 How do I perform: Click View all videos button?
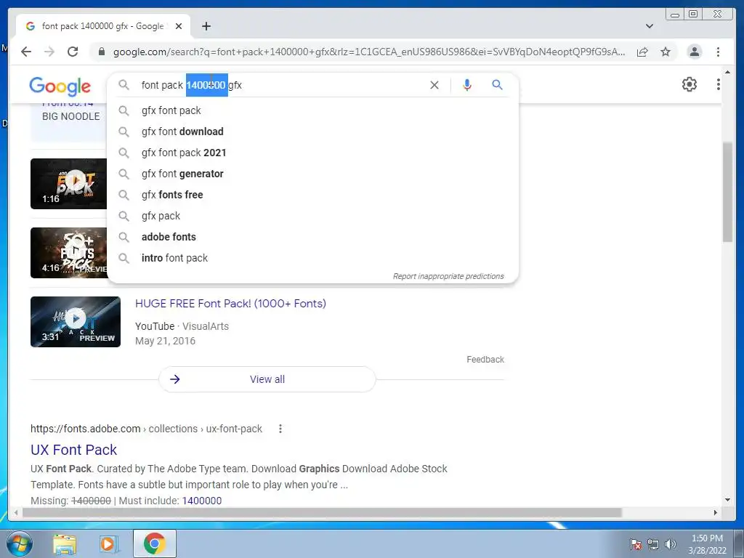pos(267,379)
